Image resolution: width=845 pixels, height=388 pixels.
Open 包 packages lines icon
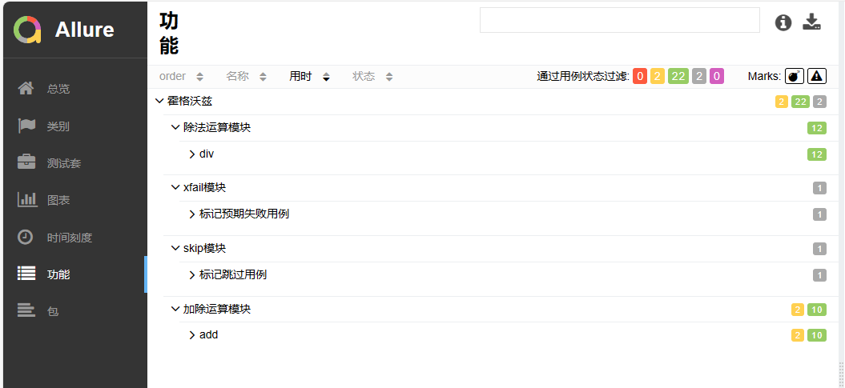[26, 310]
